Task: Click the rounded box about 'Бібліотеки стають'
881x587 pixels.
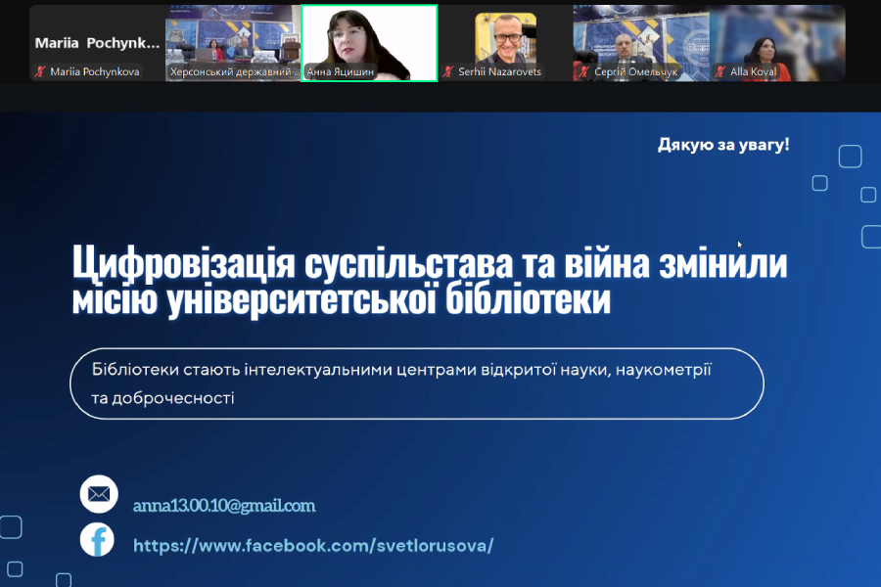Action: click(416, 384)
